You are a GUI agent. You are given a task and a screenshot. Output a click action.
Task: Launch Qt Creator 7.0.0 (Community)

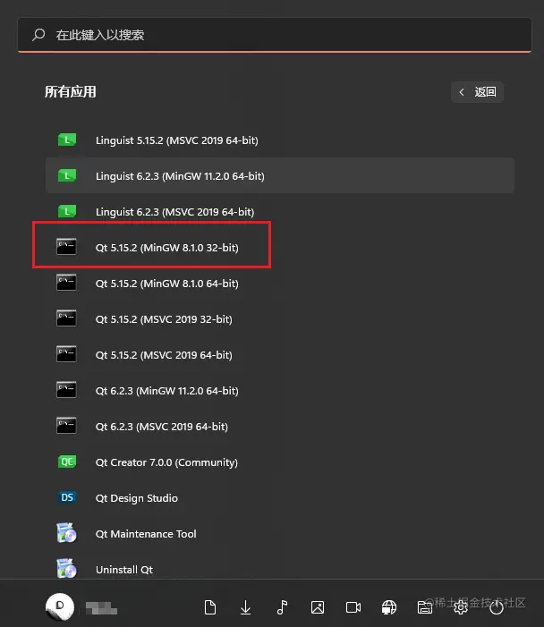click(x=279, y=462)
